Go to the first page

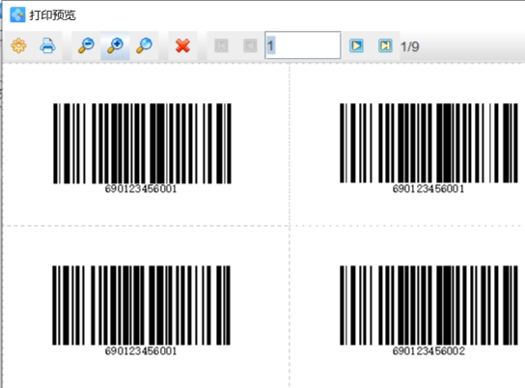coord(221,46)
